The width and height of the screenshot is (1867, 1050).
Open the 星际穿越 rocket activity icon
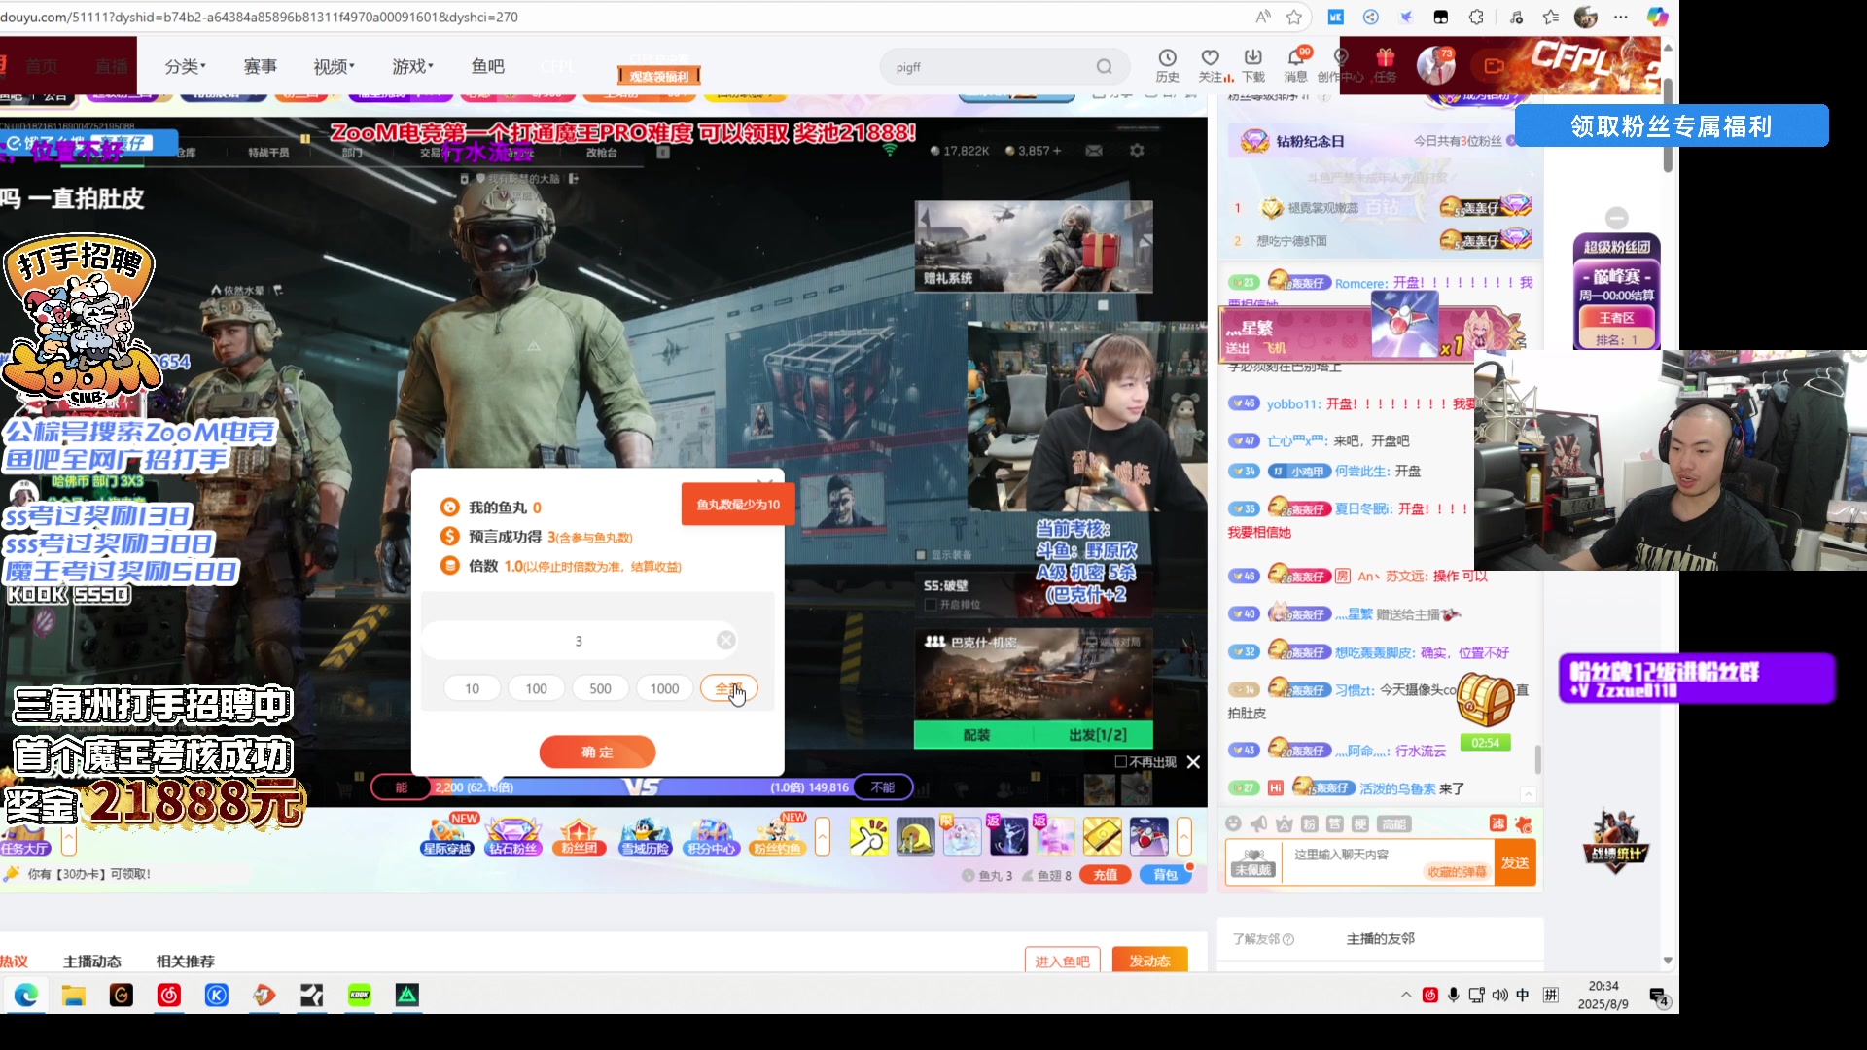click(447, 836)
